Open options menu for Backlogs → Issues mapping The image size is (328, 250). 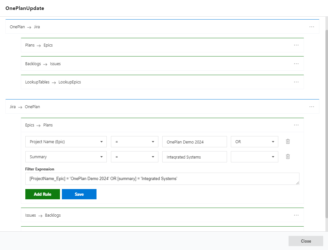point(296,64)
